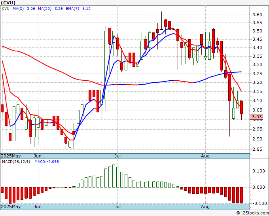Click the long-wick doji candle near 3.60
This screenshot has height=216, width=269.
click(x=161, y=21)
